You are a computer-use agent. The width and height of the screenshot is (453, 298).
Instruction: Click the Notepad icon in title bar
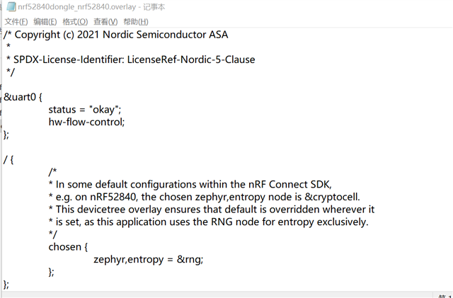tap(11, 6)
